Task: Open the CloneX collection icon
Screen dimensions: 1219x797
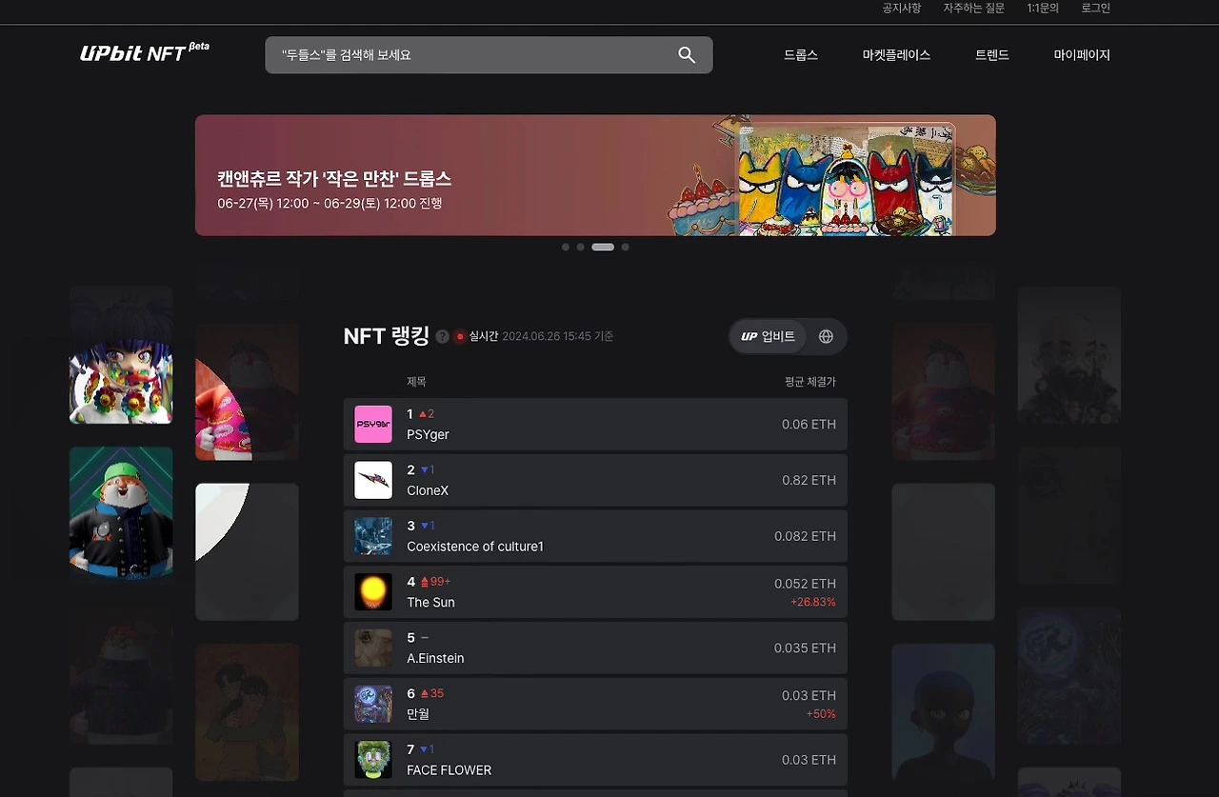Action: pyautogui.click(x=373, y=480)
